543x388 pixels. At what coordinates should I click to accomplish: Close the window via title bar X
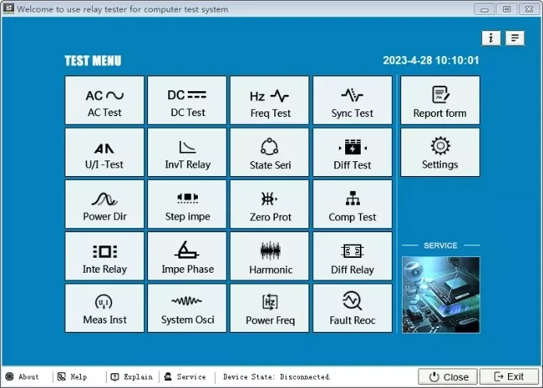pos(529,9)
